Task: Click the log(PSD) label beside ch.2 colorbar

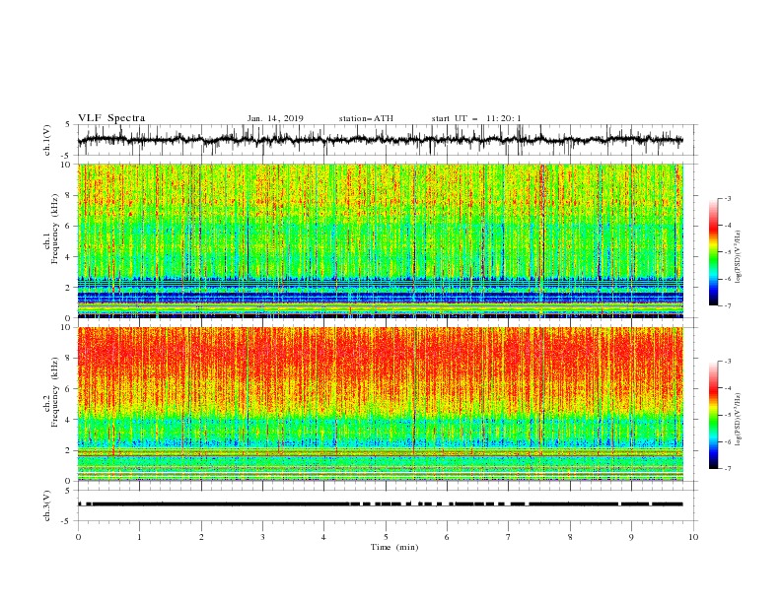Action: click(x=739, y=419)
